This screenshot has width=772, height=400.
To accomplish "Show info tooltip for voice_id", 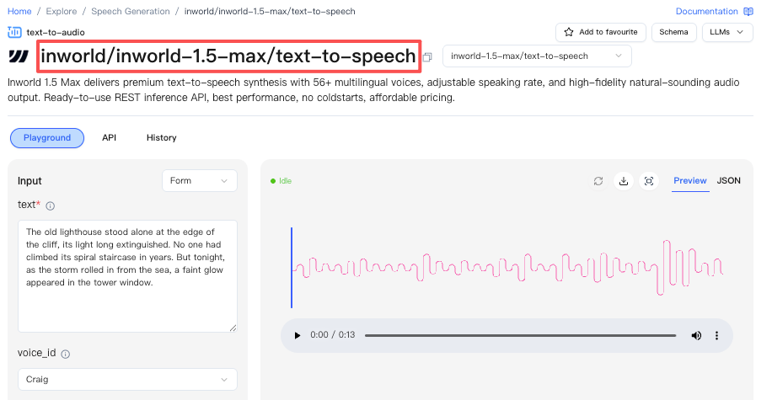I will pos(66,354).
